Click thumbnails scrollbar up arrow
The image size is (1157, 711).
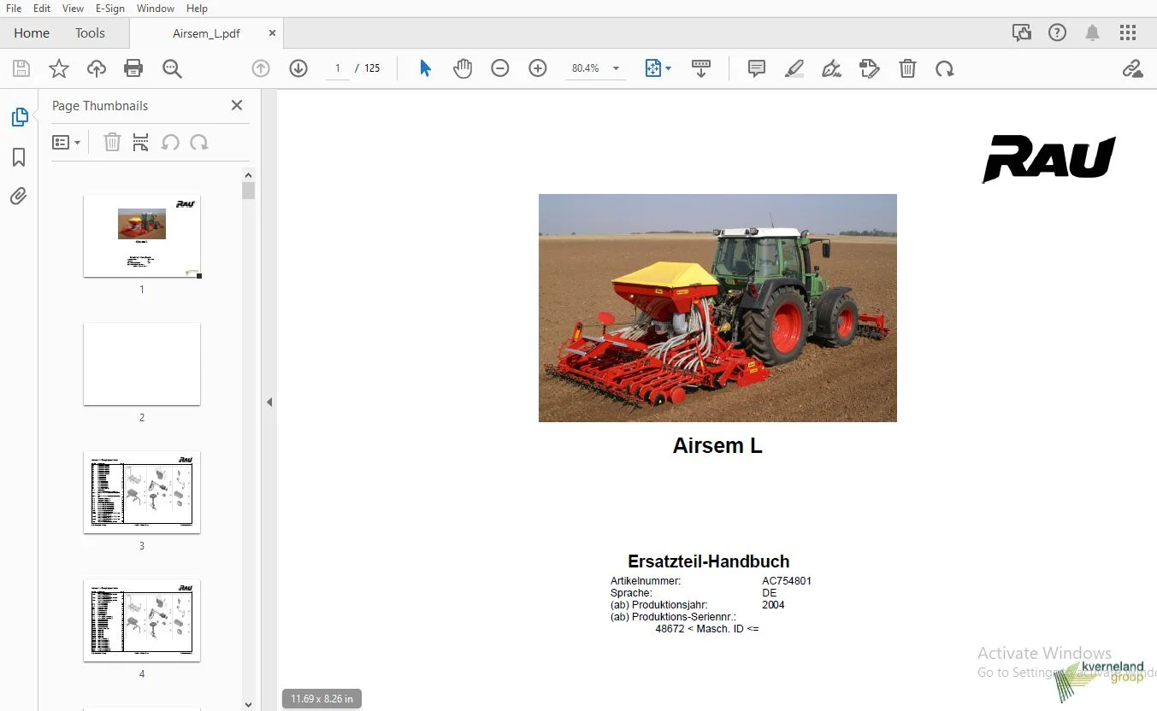pyautogui.click(x=248, y=173)
